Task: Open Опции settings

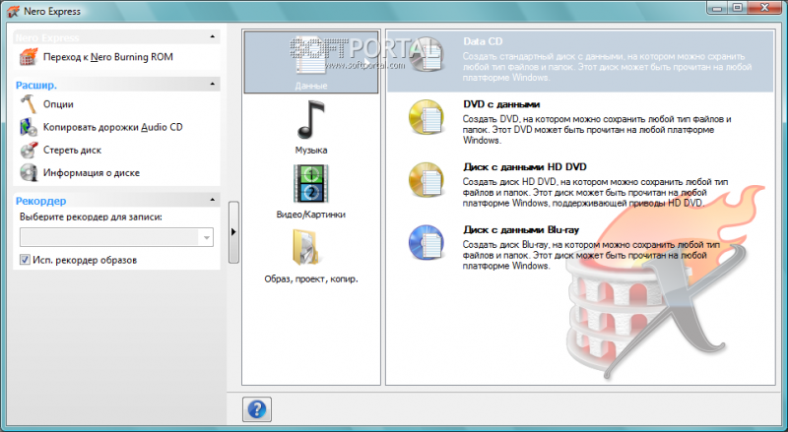Action: click(x=58, y=104)
